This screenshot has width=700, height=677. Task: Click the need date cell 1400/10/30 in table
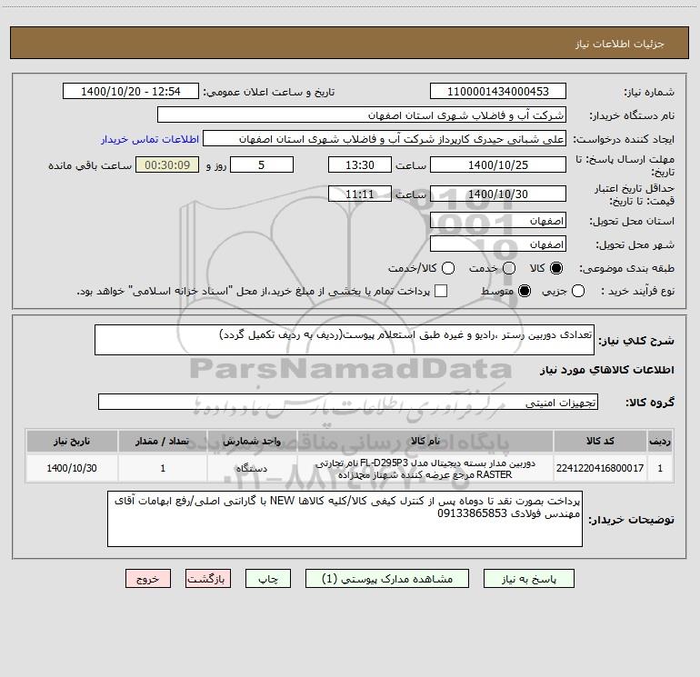(x=72, y=468)
